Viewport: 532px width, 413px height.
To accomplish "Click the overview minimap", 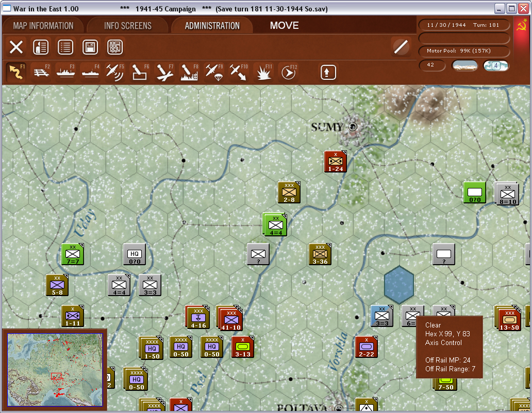I will tap(55, 370).
